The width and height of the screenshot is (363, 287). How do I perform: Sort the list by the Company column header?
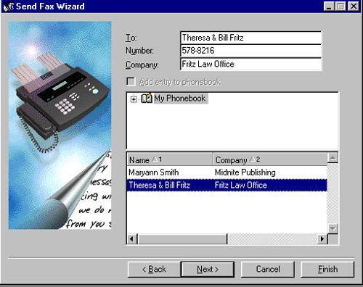pyautogui.click(x=270, y=159)
